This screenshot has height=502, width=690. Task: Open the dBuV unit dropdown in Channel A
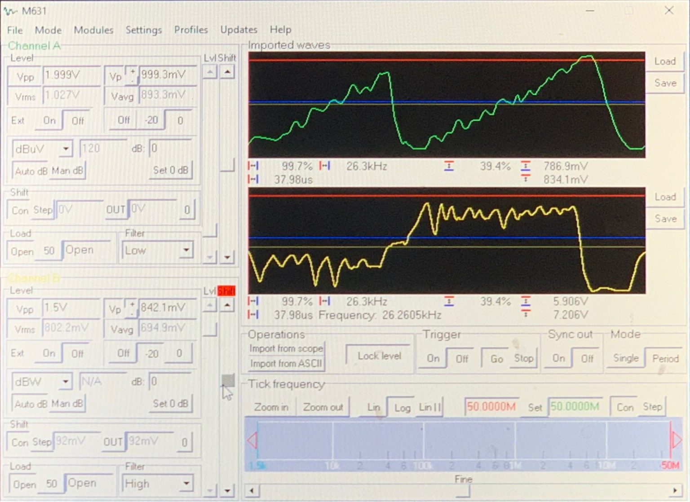pos(66,148)
